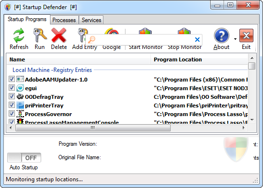Switch to the Startup Programs tab
263x188 pixels.
[x=27, y=19]
